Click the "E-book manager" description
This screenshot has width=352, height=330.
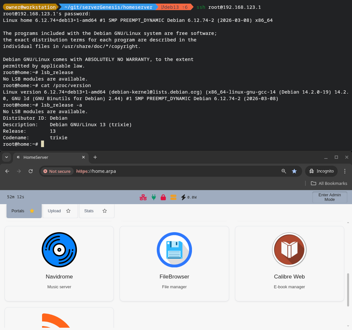289,287
